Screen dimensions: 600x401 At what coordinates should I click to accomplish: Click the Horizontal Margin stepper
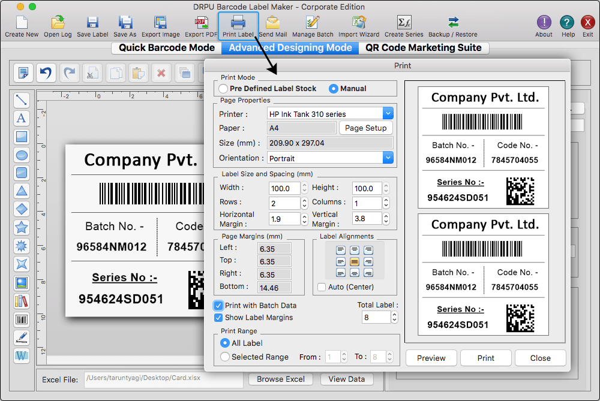pos(305,219)
